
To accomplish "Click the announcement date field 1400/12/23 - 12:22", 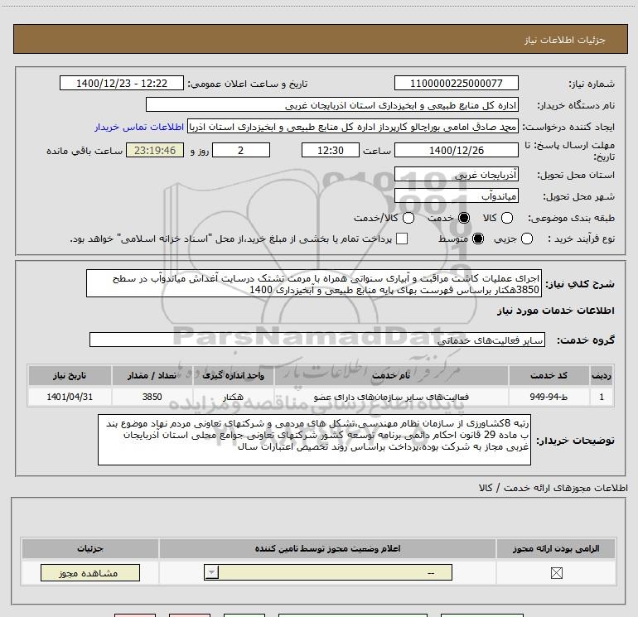I will pyautogui.click(x=122, y=83).
